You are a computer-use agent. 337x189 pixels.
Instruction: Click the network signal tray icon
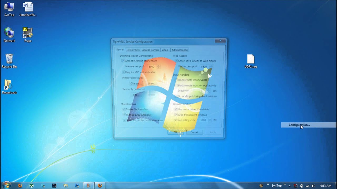click(307, 186)
